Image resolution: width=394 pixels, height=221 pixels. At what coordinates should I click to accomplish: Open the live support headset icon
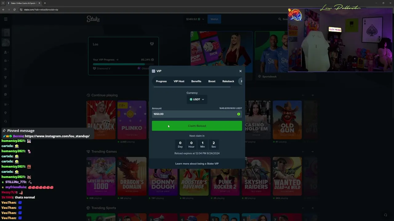click(385, 215)
